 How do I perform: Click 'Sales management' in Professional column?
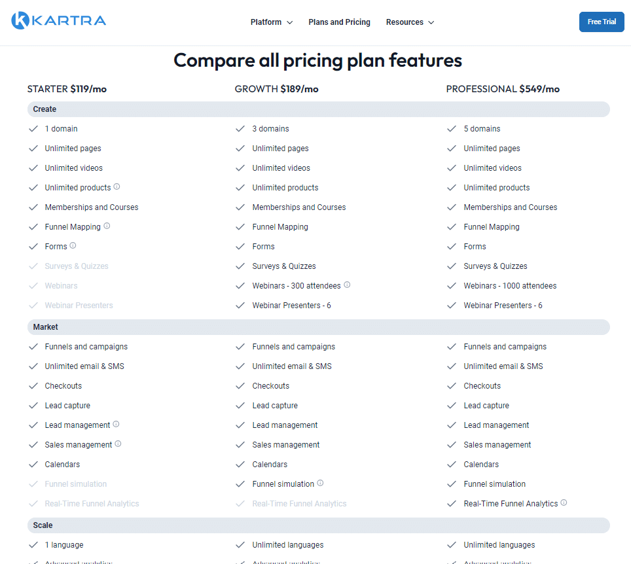click(x=497, y=445)
